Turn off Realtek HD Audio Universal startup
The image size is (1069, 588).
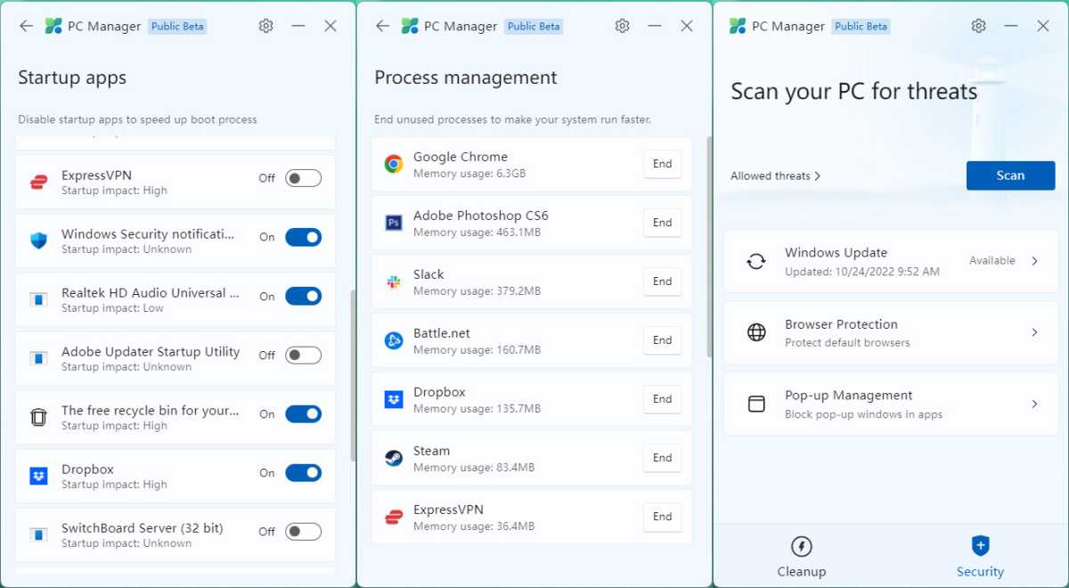tap(303, 296)
